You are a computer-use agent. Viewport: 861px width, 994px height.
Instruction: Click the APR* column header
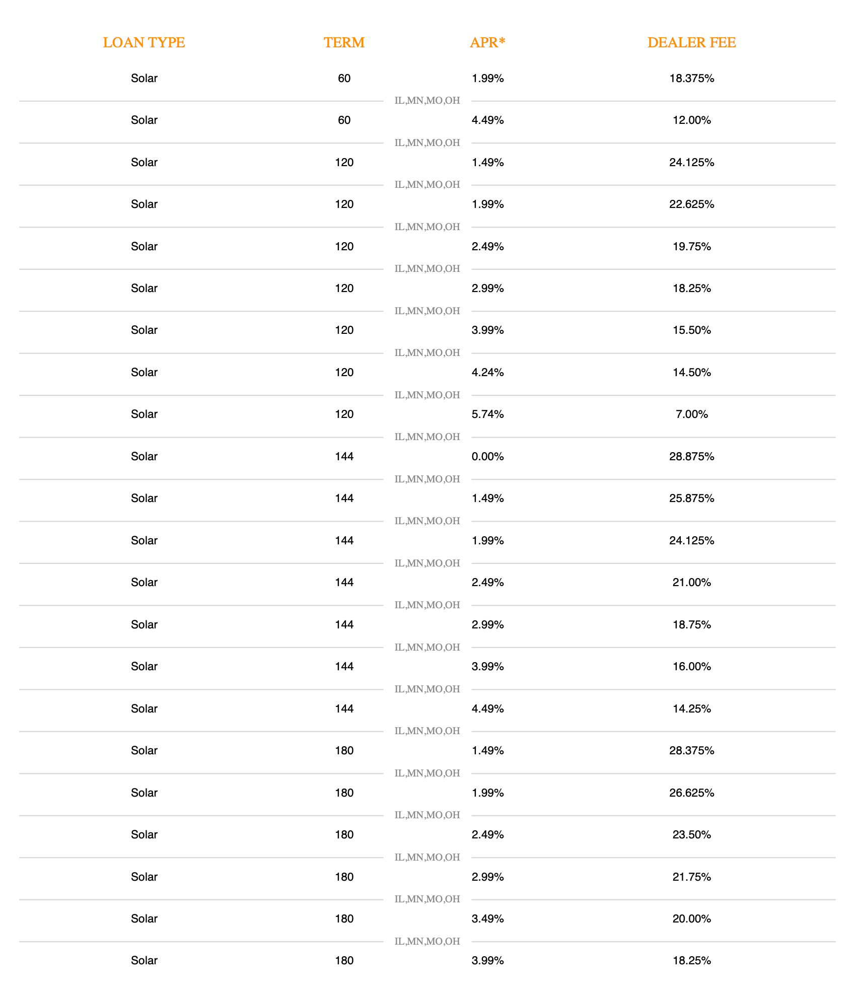point(487,43)
